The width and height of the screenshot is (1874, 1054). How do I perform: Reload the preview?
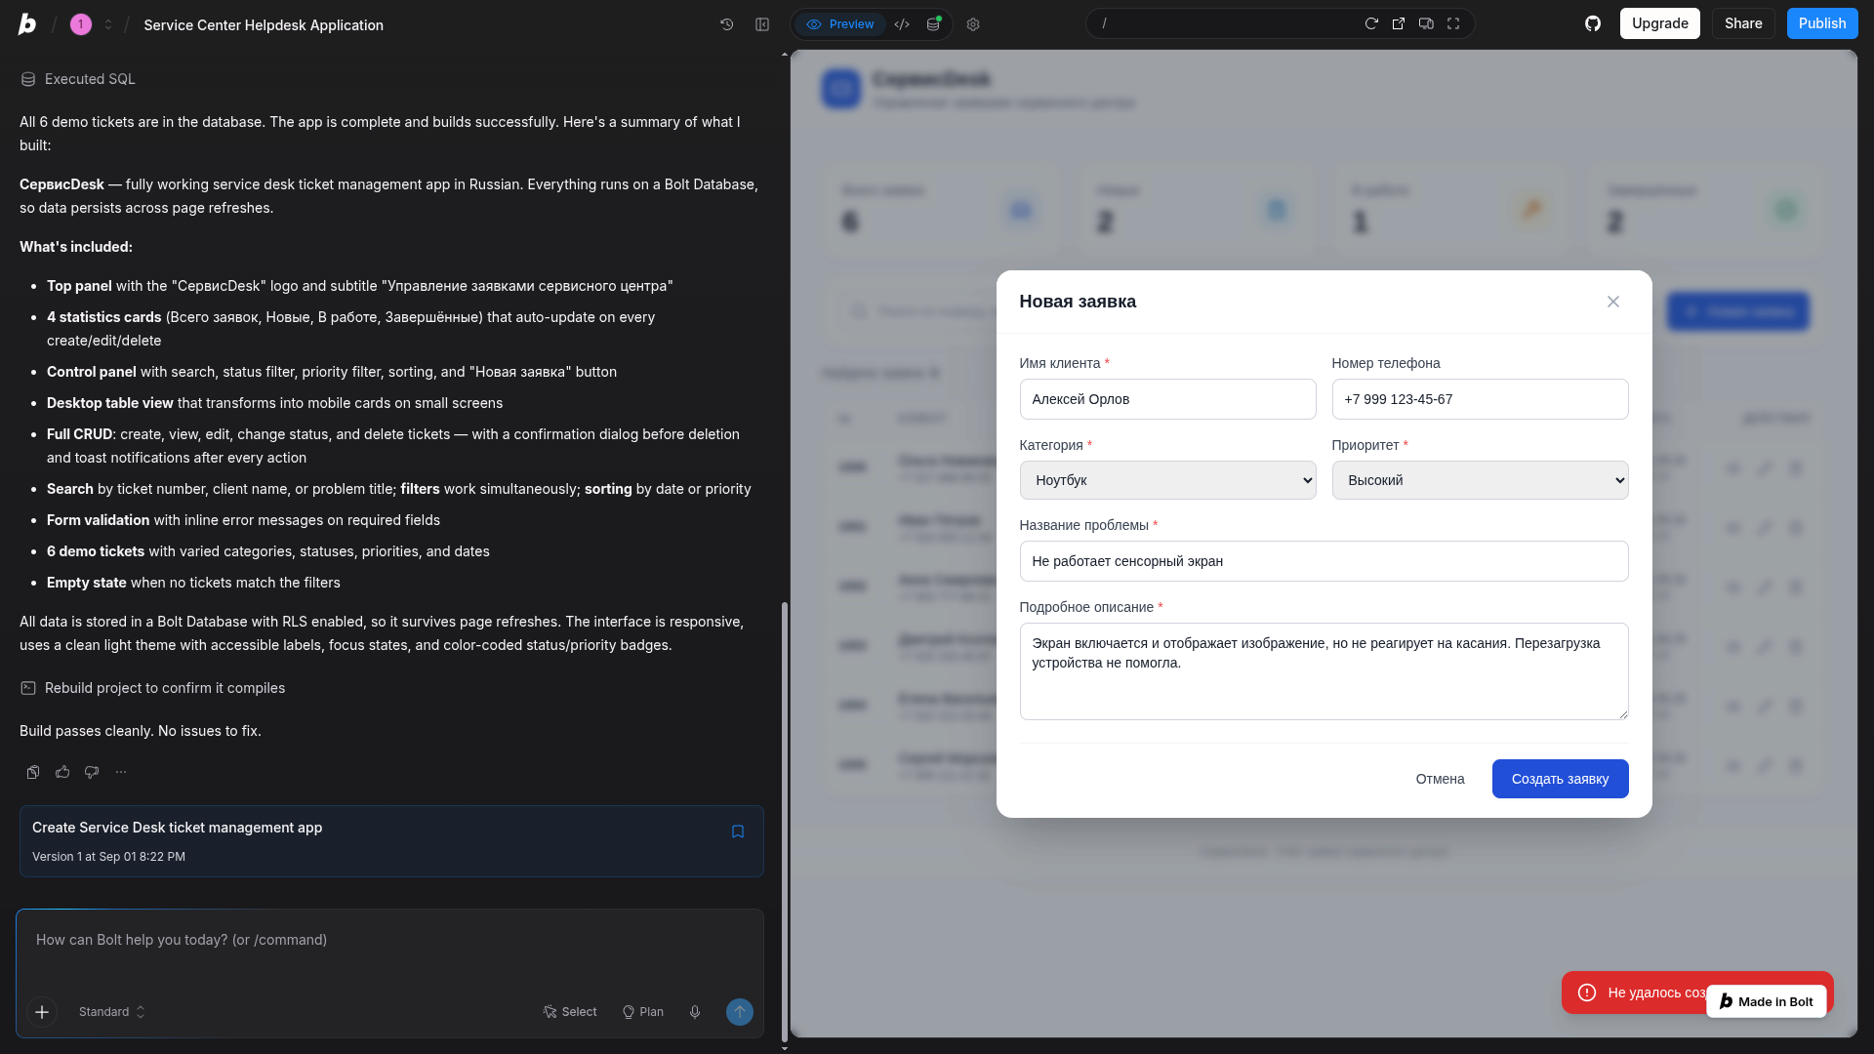point(1371,23)
